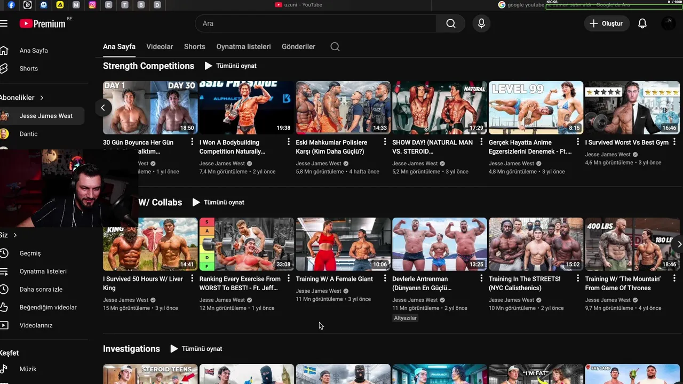Open the Instagram bookmark icon

(92, 5)
